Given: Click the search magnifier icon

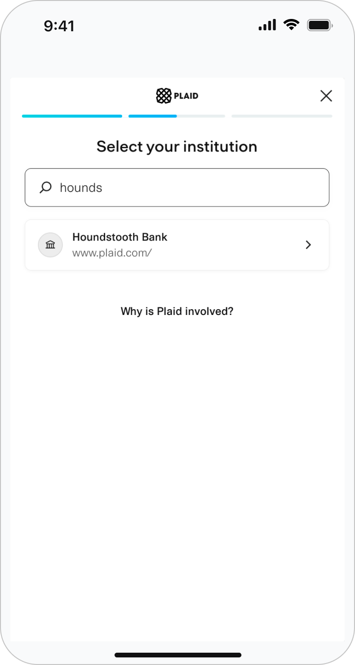Looking at the screenshot, I should tap(45, 188).
